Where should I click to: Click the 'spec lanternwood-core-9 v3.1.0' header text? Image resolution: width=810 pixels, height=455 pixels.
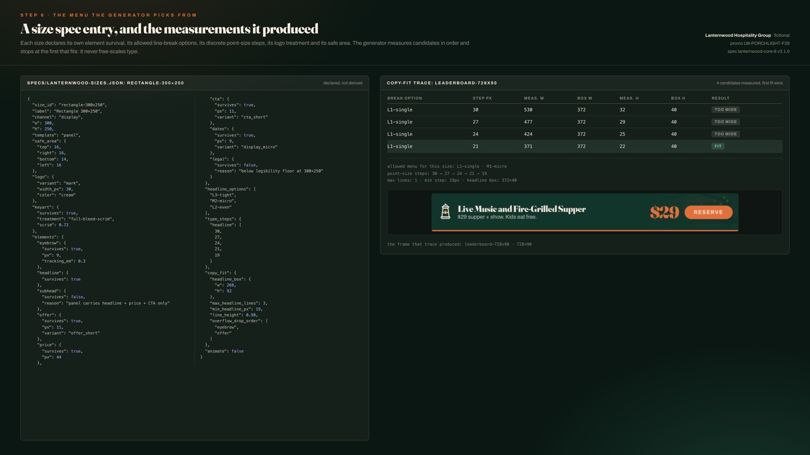click(x=758, y=52)
